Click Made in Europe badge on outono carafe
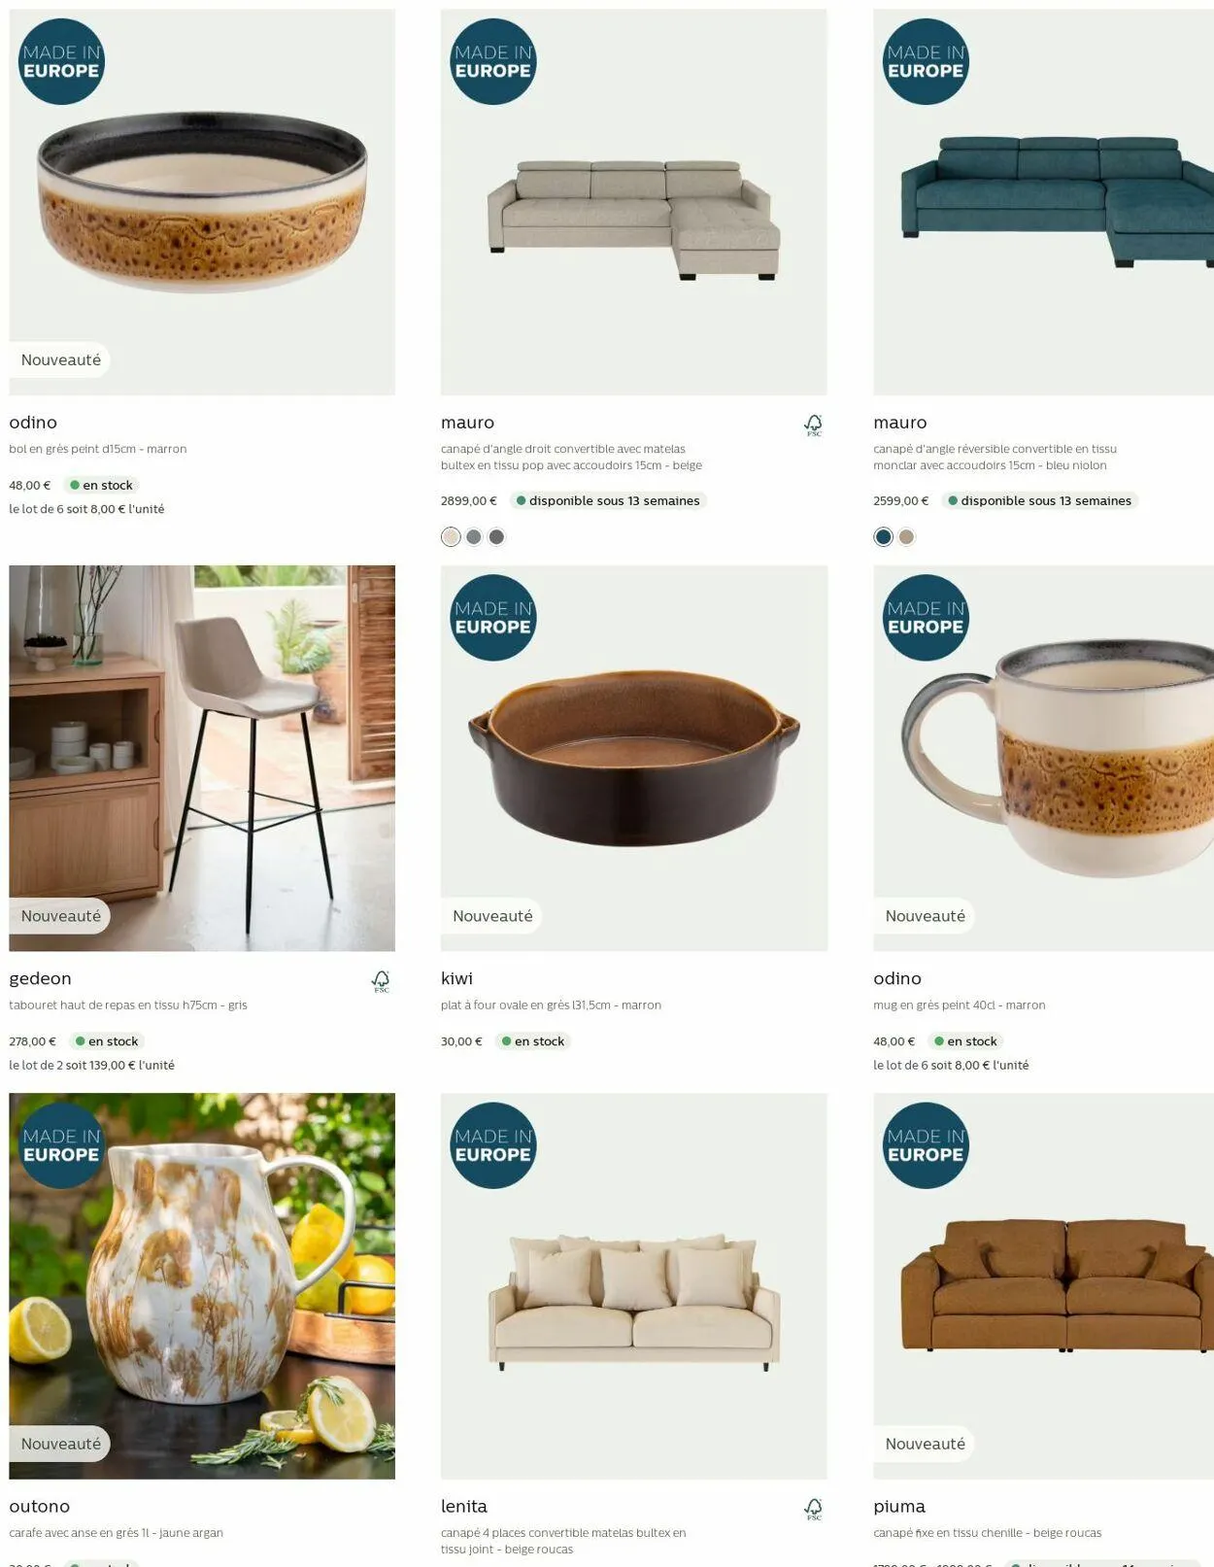 [x=61, y=1145]
